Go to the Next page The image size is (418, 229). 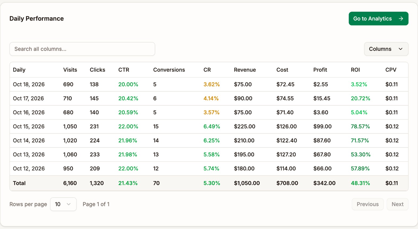(398, 204)
